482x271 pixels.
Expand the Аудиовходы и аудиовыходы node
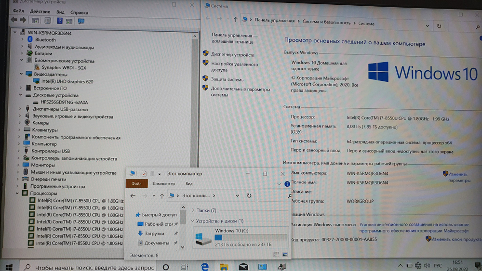click(x=22, y=46)
